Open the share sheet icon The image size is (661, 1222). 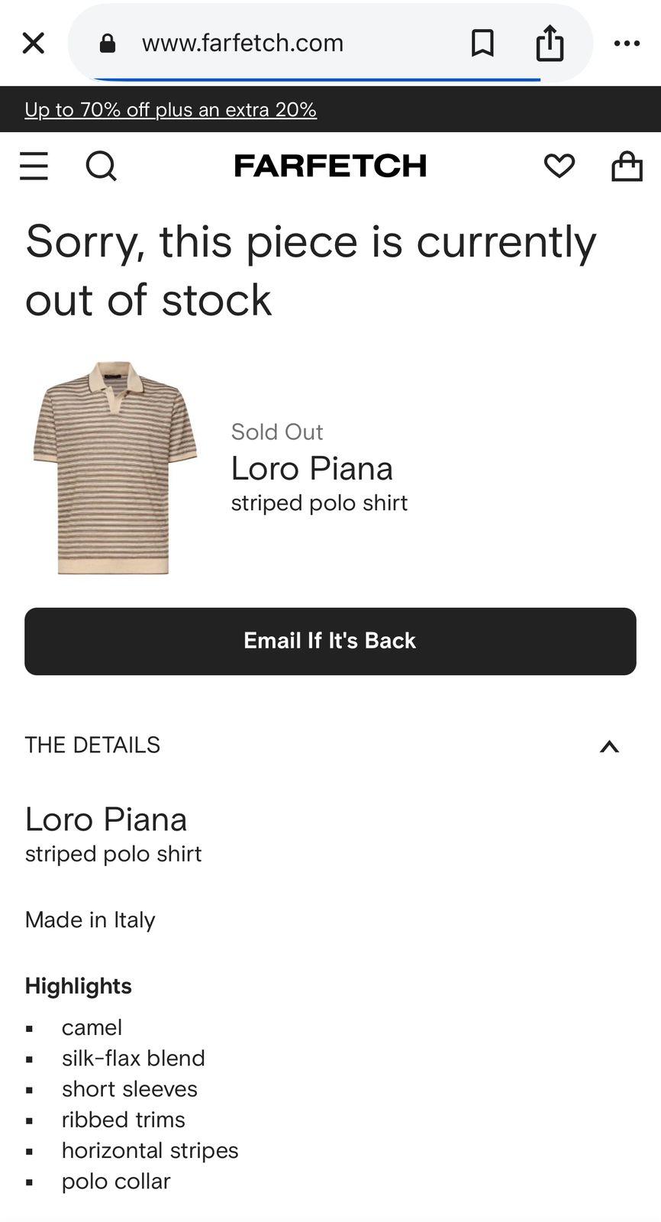click(550, 43)
